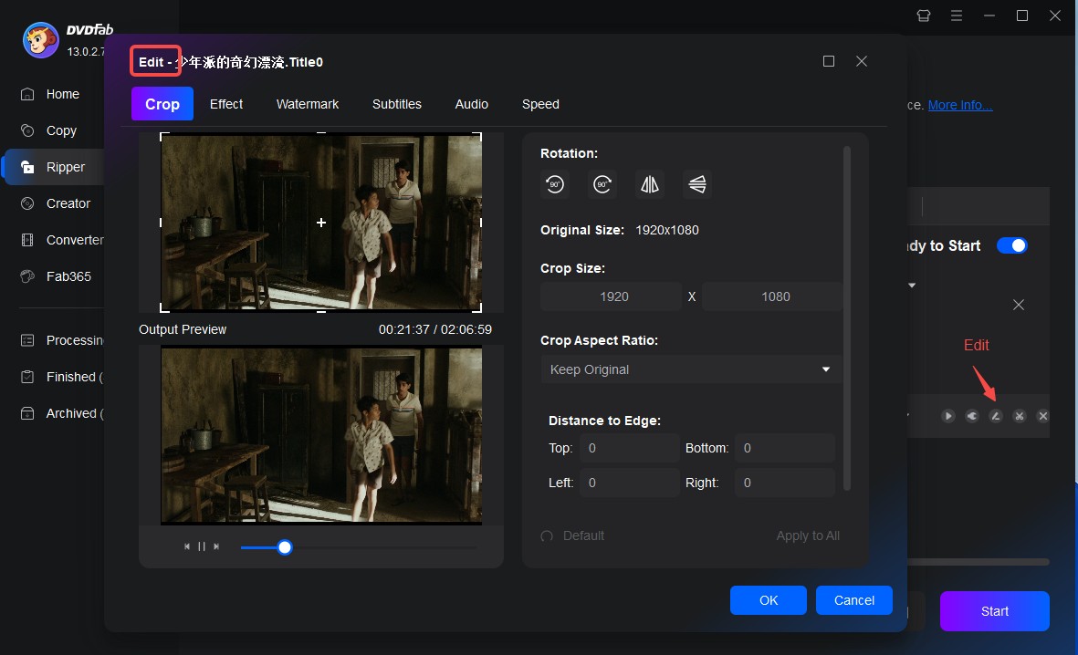Remove the title using the scissors icon

coord(1019,415)
